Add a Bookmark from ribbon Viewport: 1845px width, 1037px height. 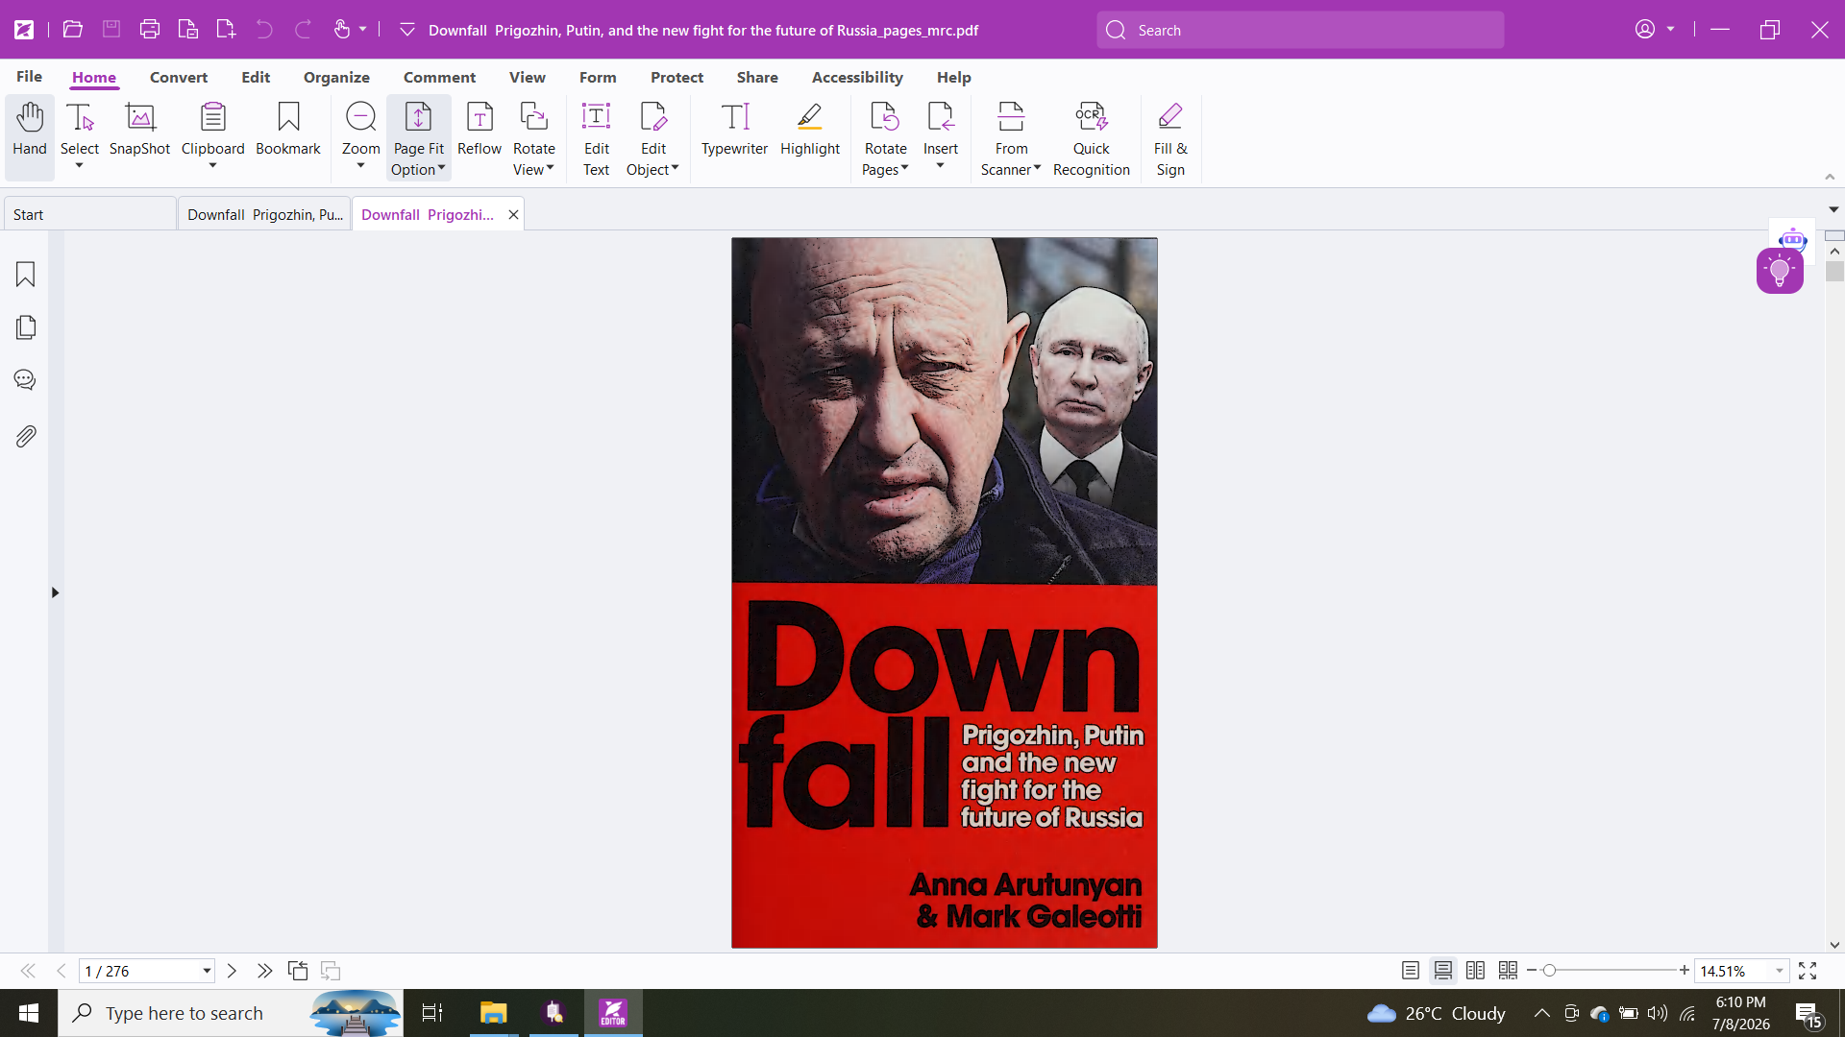[x=288, y=130]
